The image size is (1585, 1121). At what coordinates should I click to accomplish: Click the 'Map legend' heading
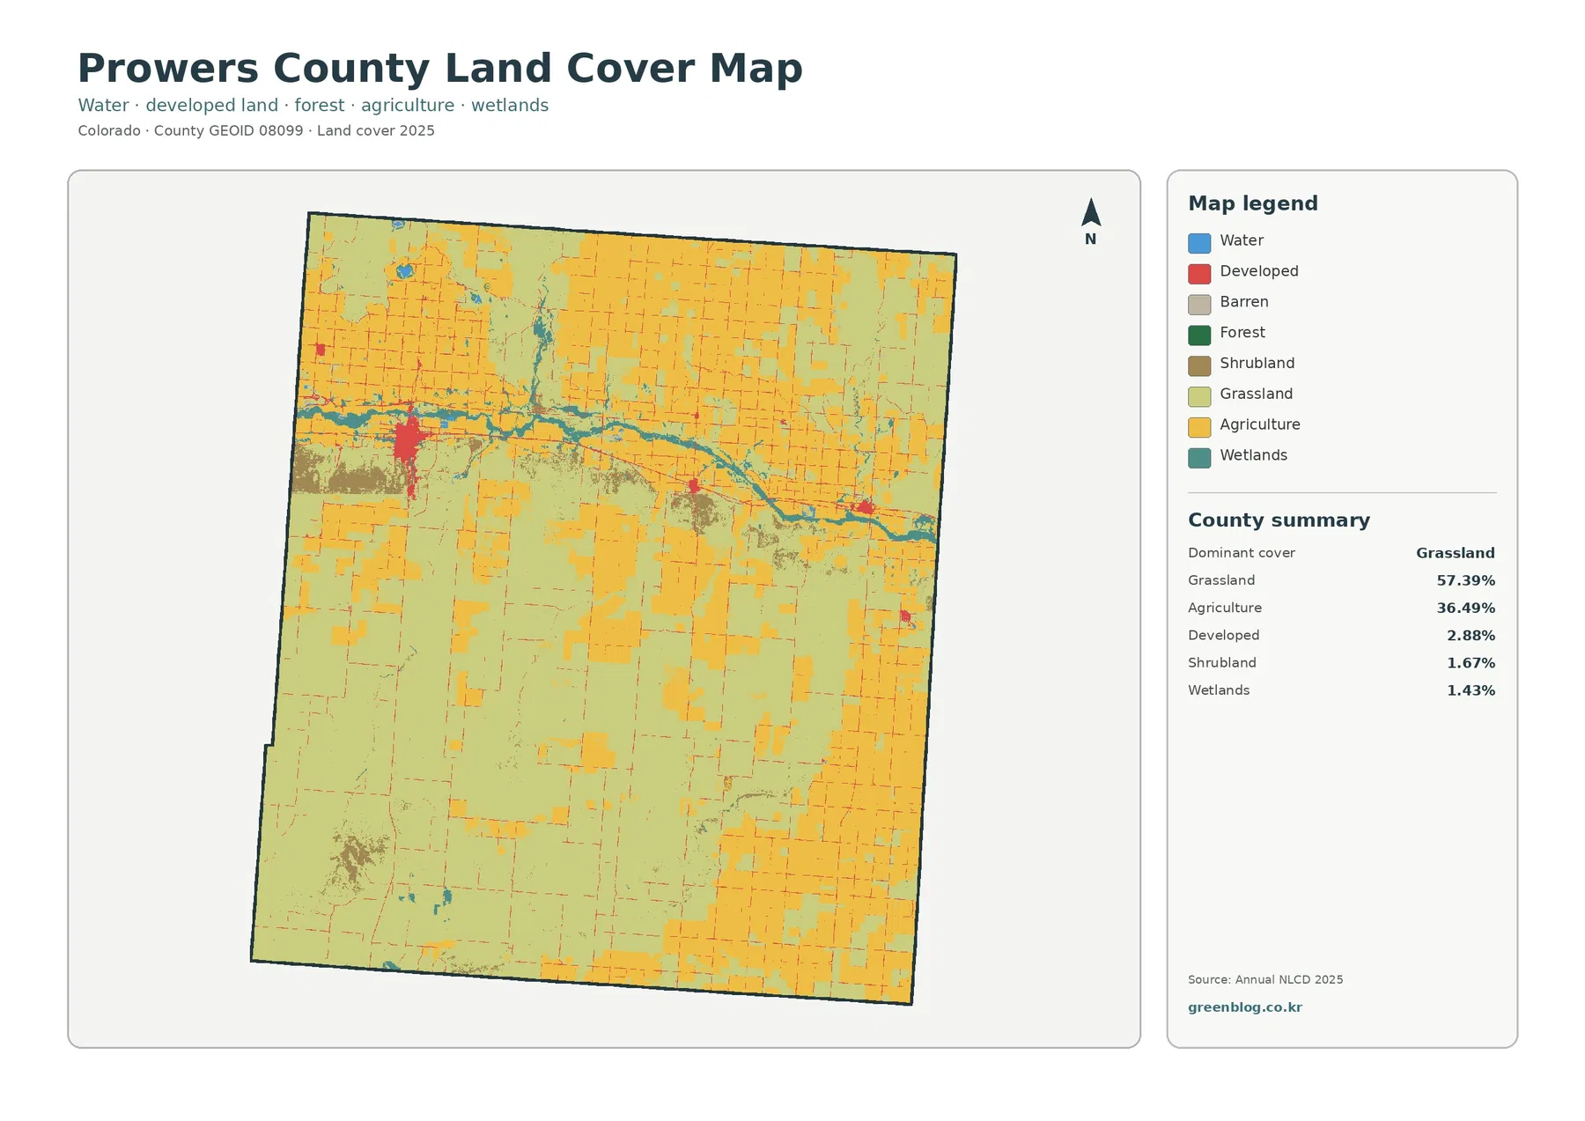point(1253,203)
